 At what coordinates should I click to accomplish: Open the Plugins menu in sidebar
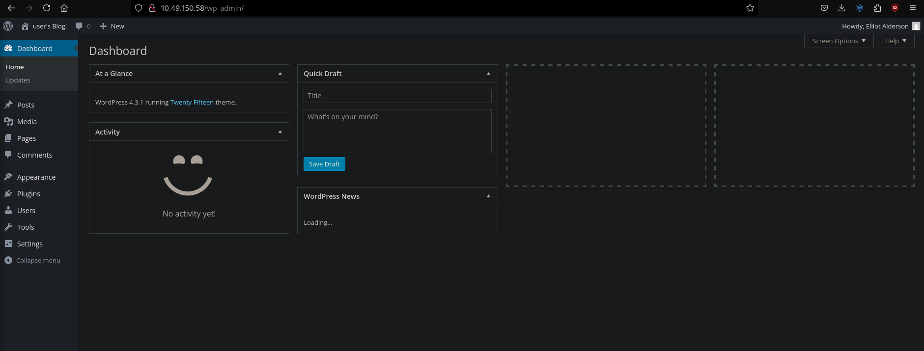28,194
